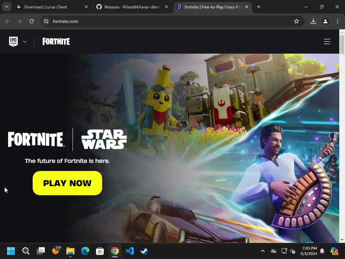345x259 pixels.
Task: Go back to previous page
Action: (7, 21)
